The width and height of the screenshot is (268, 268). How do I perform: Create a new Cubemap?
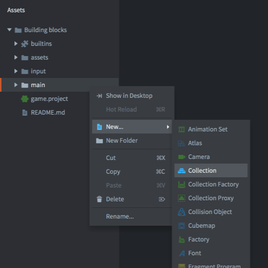(x=211, y=226)
